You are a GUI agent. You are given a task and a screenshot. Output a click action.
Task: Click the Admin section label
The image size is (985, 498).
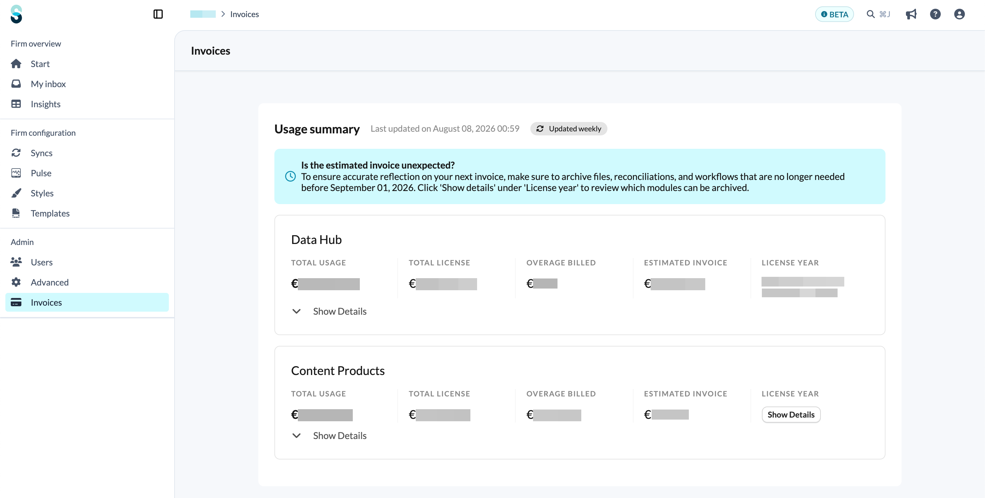tap(22, 242)
